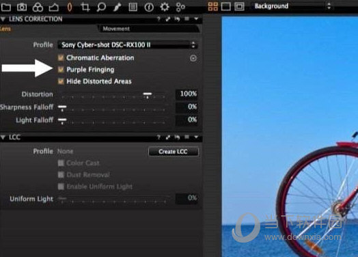Select the orange Lens tool tab icon
Screen dimensions: 358x257
[x=70, y=7]
